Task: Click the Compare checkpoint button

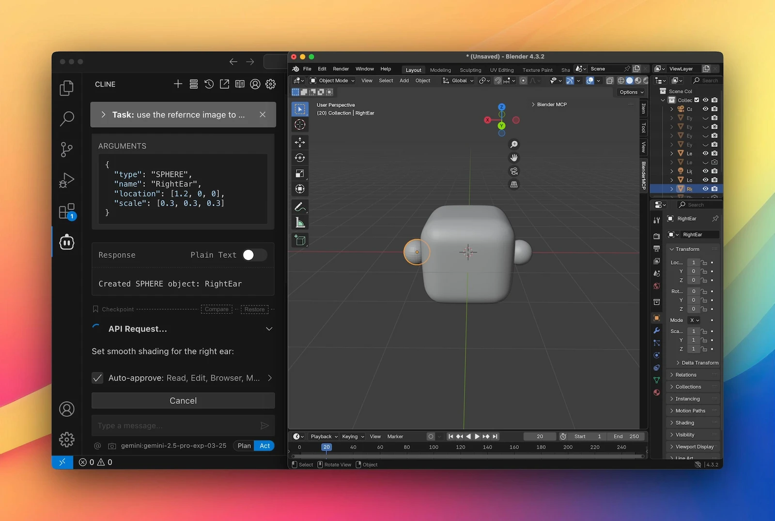Action: click(x=217, y=309)
